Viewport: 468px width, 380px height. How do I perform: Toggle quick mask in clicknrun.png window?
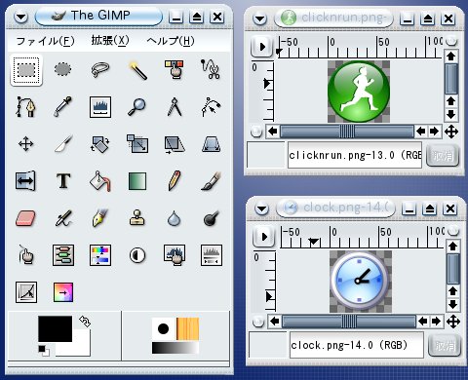[x=256, y=132]
